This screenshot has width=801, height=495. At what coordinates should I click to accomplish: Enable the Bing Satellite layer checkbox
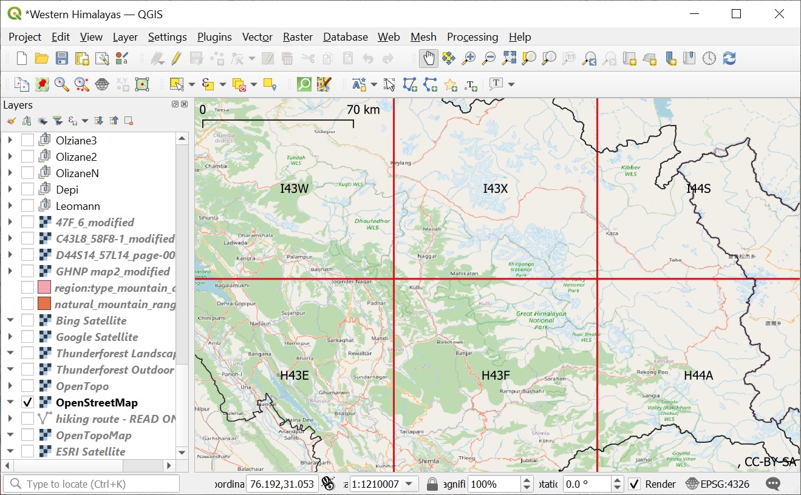(27, 321)
